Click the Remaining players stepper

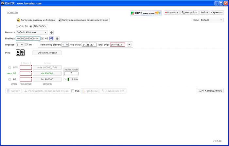[67, 45]
